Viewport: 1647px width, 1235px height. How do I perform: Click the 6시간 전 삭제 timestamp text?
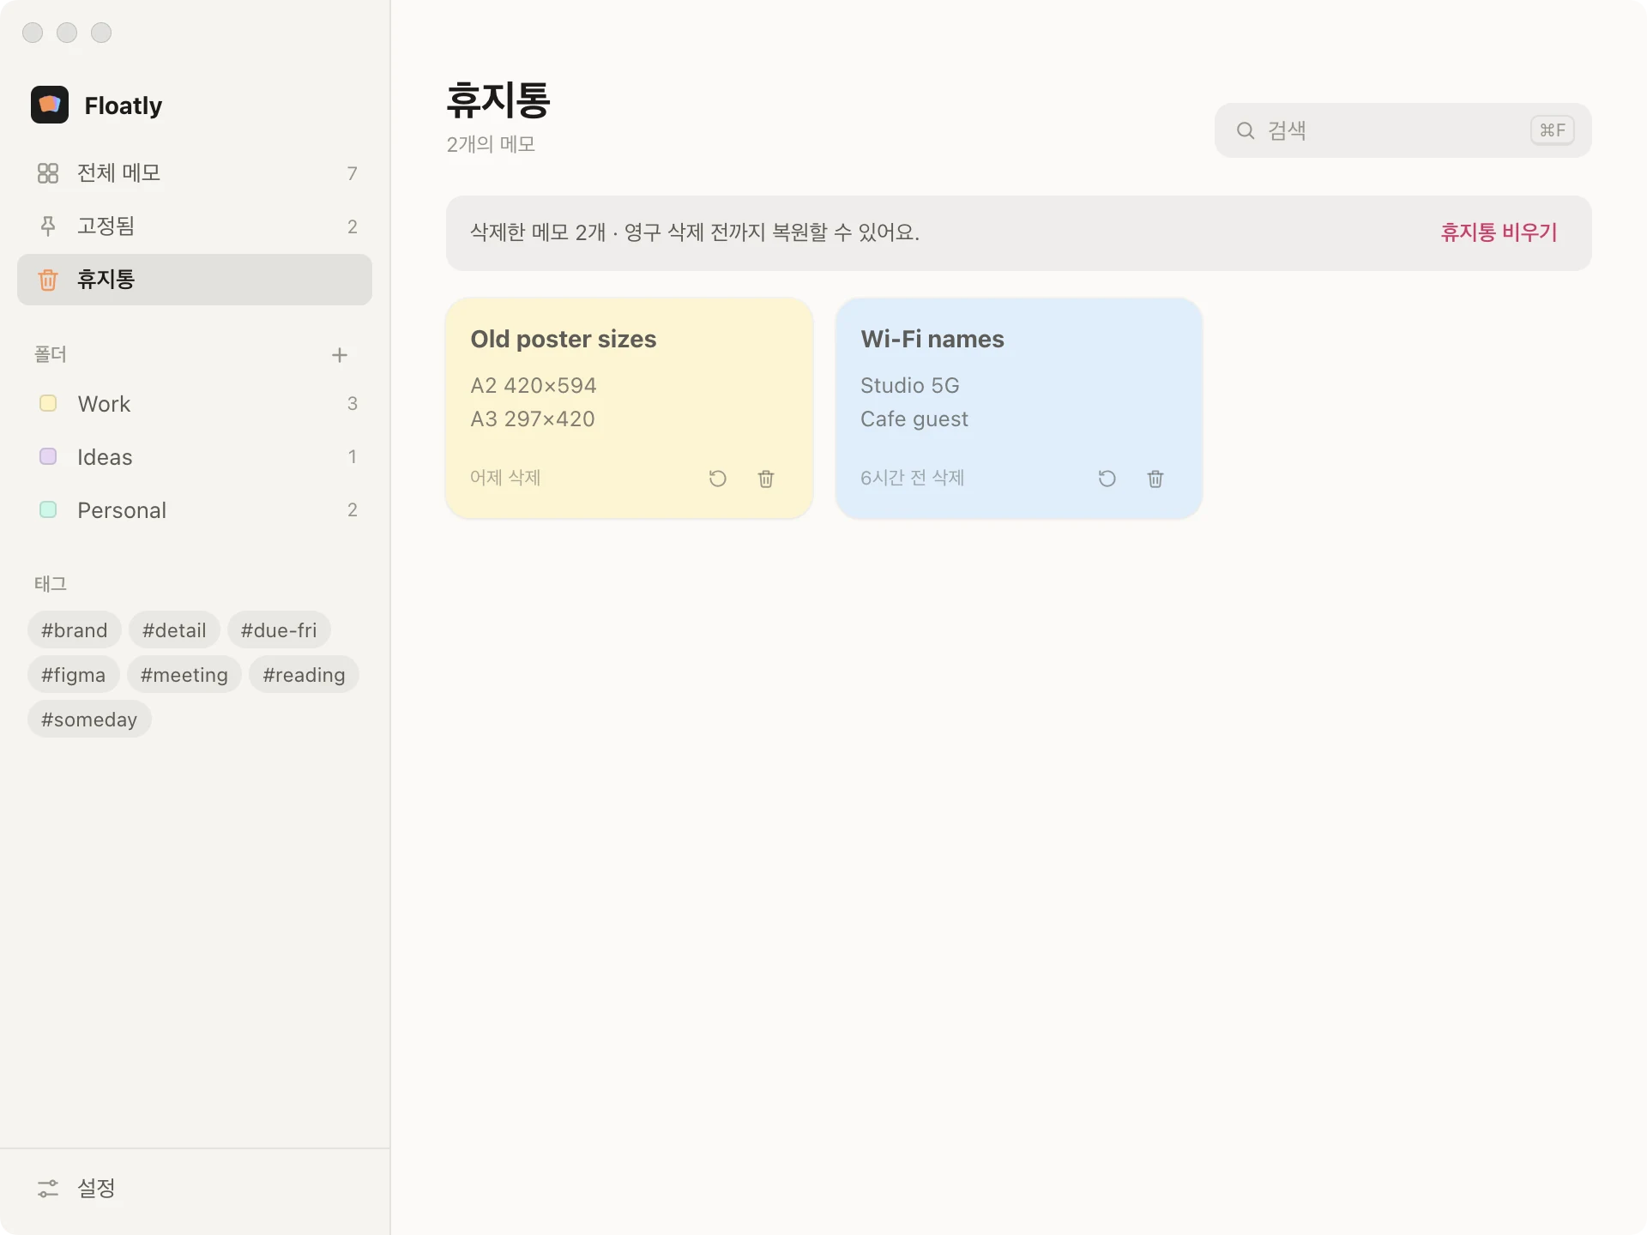tap(913, 478)
